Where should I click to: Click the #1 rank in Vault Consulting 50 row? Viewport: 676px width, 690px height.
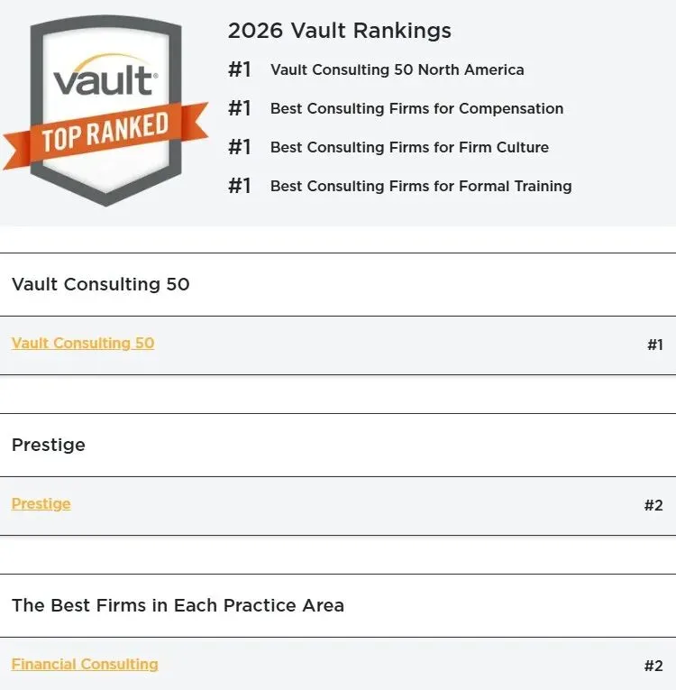click(654, 345)
